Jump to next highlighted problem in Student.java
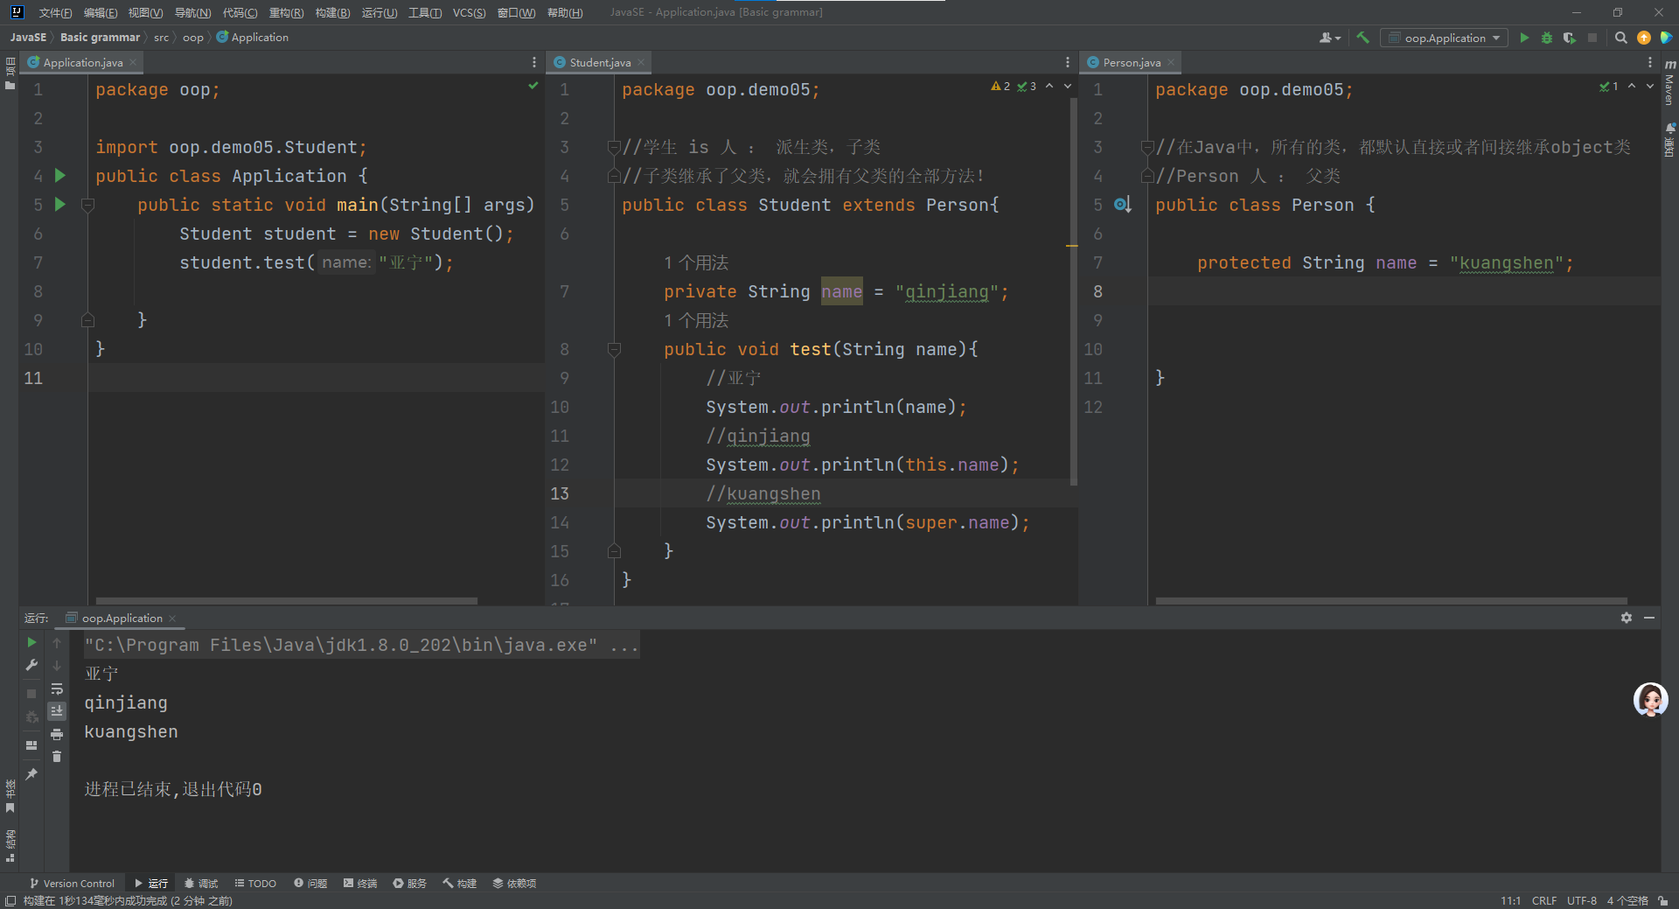Screen dimensions: 1679x909 (x=1068, y=87)
